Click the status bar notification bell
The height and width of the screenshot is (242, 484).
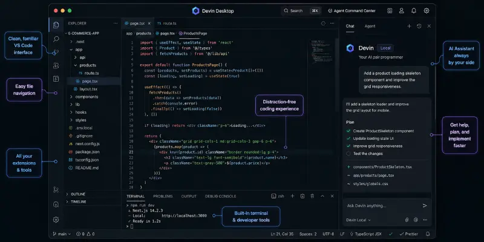[x=428, y=234]
